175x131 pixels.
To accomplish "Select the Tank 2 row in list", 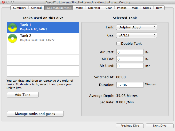I will click(43, 38).
